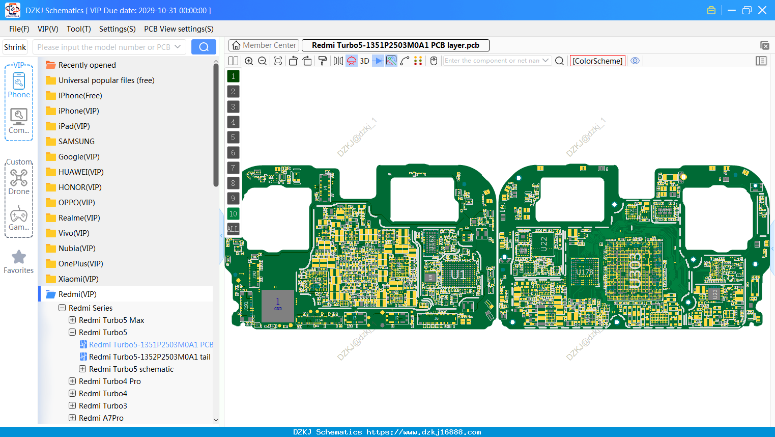Open the Tool(T) menu

click(79, 29)
